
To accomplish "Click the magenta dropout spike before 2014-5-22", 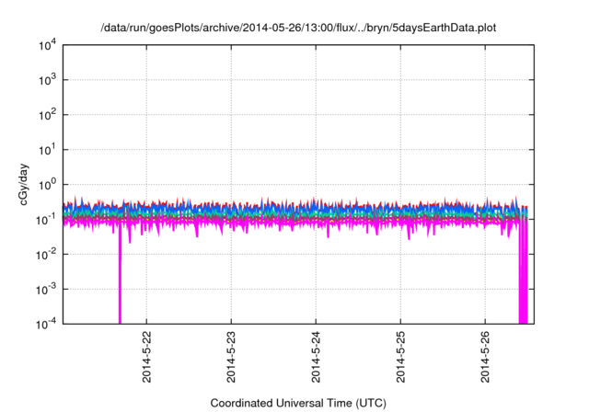I will tap(120, 274).
